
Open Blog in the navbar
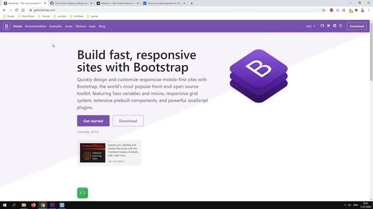pos(102,26)
